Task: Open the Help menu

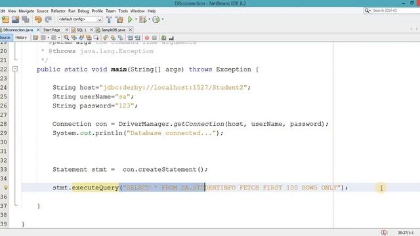Action: coord(152,11)
